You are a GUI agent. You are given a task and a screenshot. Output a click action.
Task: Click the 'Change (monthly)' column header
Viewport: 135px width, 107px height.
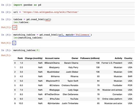pyautogui.click(x=34, y=58)
